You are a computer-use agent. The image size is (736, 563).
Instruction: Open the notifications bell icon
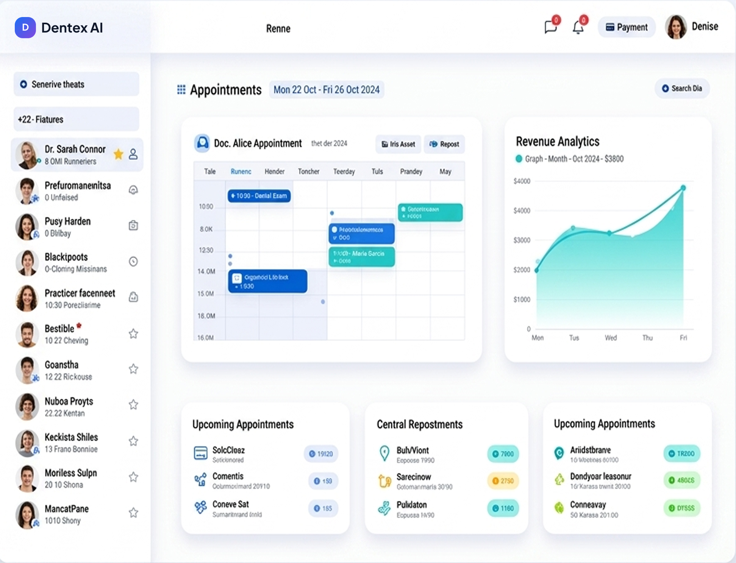point(578,27)
